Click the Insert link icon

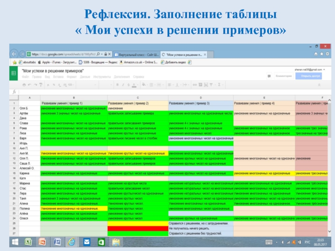click(x=195, y=85)
